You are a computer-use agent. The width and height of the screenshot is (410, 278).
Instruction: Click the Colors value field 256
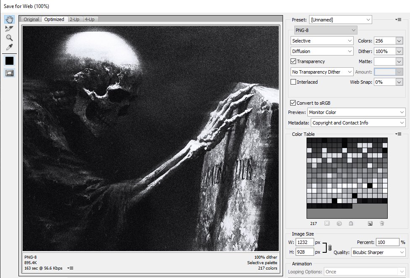[385, 41]
